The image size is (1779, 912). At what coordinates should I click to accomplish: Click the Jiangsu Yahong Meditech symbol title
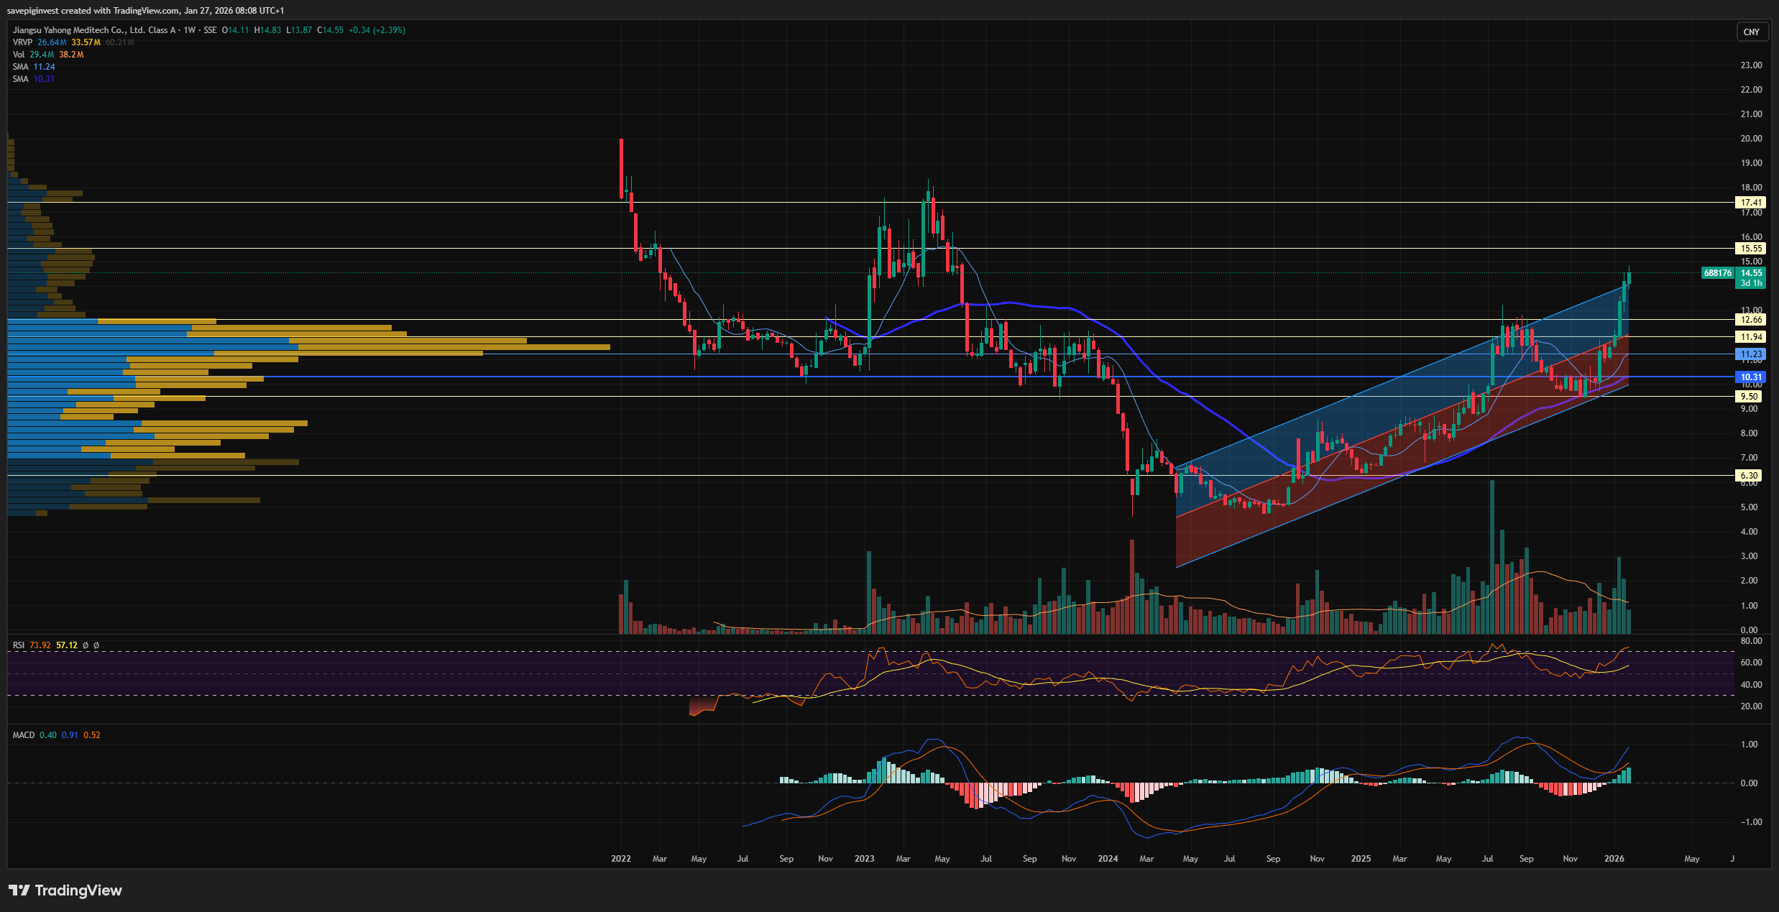tap(93, 30)
